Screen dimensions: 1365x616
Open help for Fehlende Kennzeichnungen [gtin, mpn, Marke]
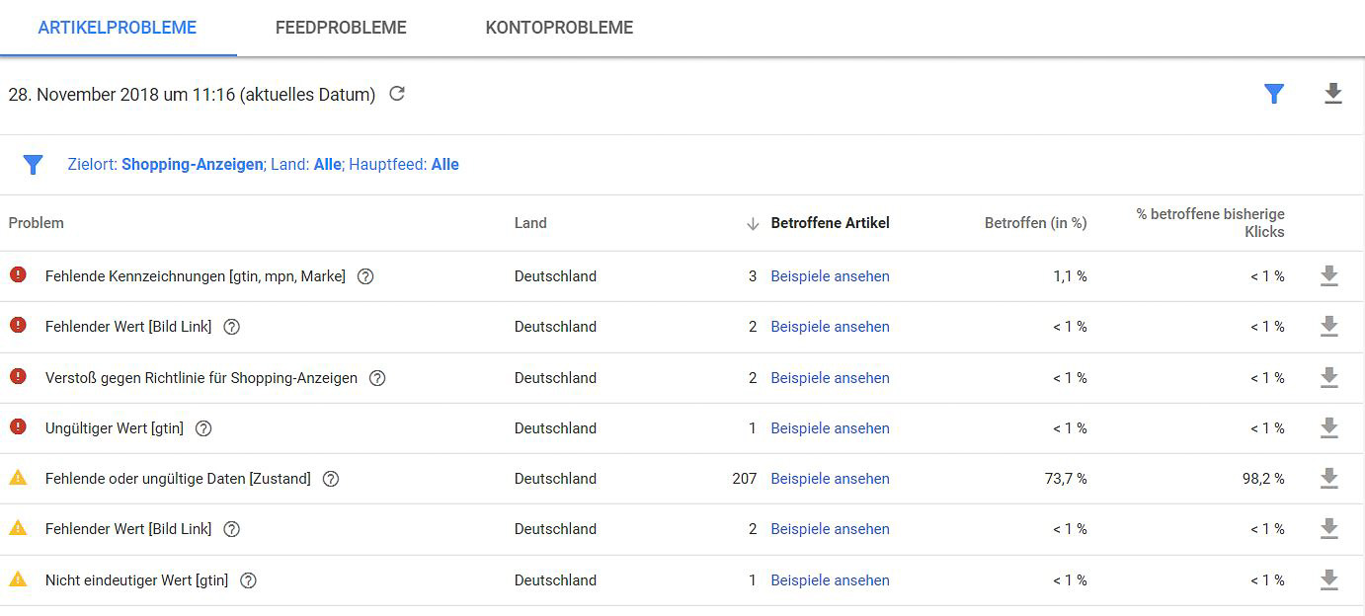click(x=365, y=276)
